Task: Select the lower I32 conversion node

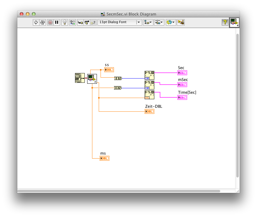Action: 118,88
